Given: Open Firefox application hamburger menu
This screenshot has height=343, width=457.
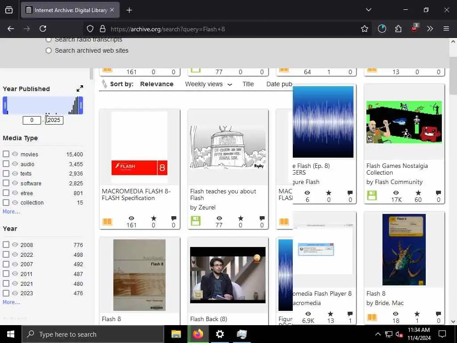Looking at the screenshot, I should [446, 29].
